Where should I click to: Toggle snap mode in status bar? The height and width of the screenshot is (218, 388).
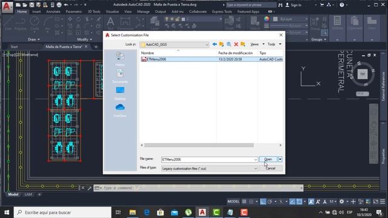251,202
